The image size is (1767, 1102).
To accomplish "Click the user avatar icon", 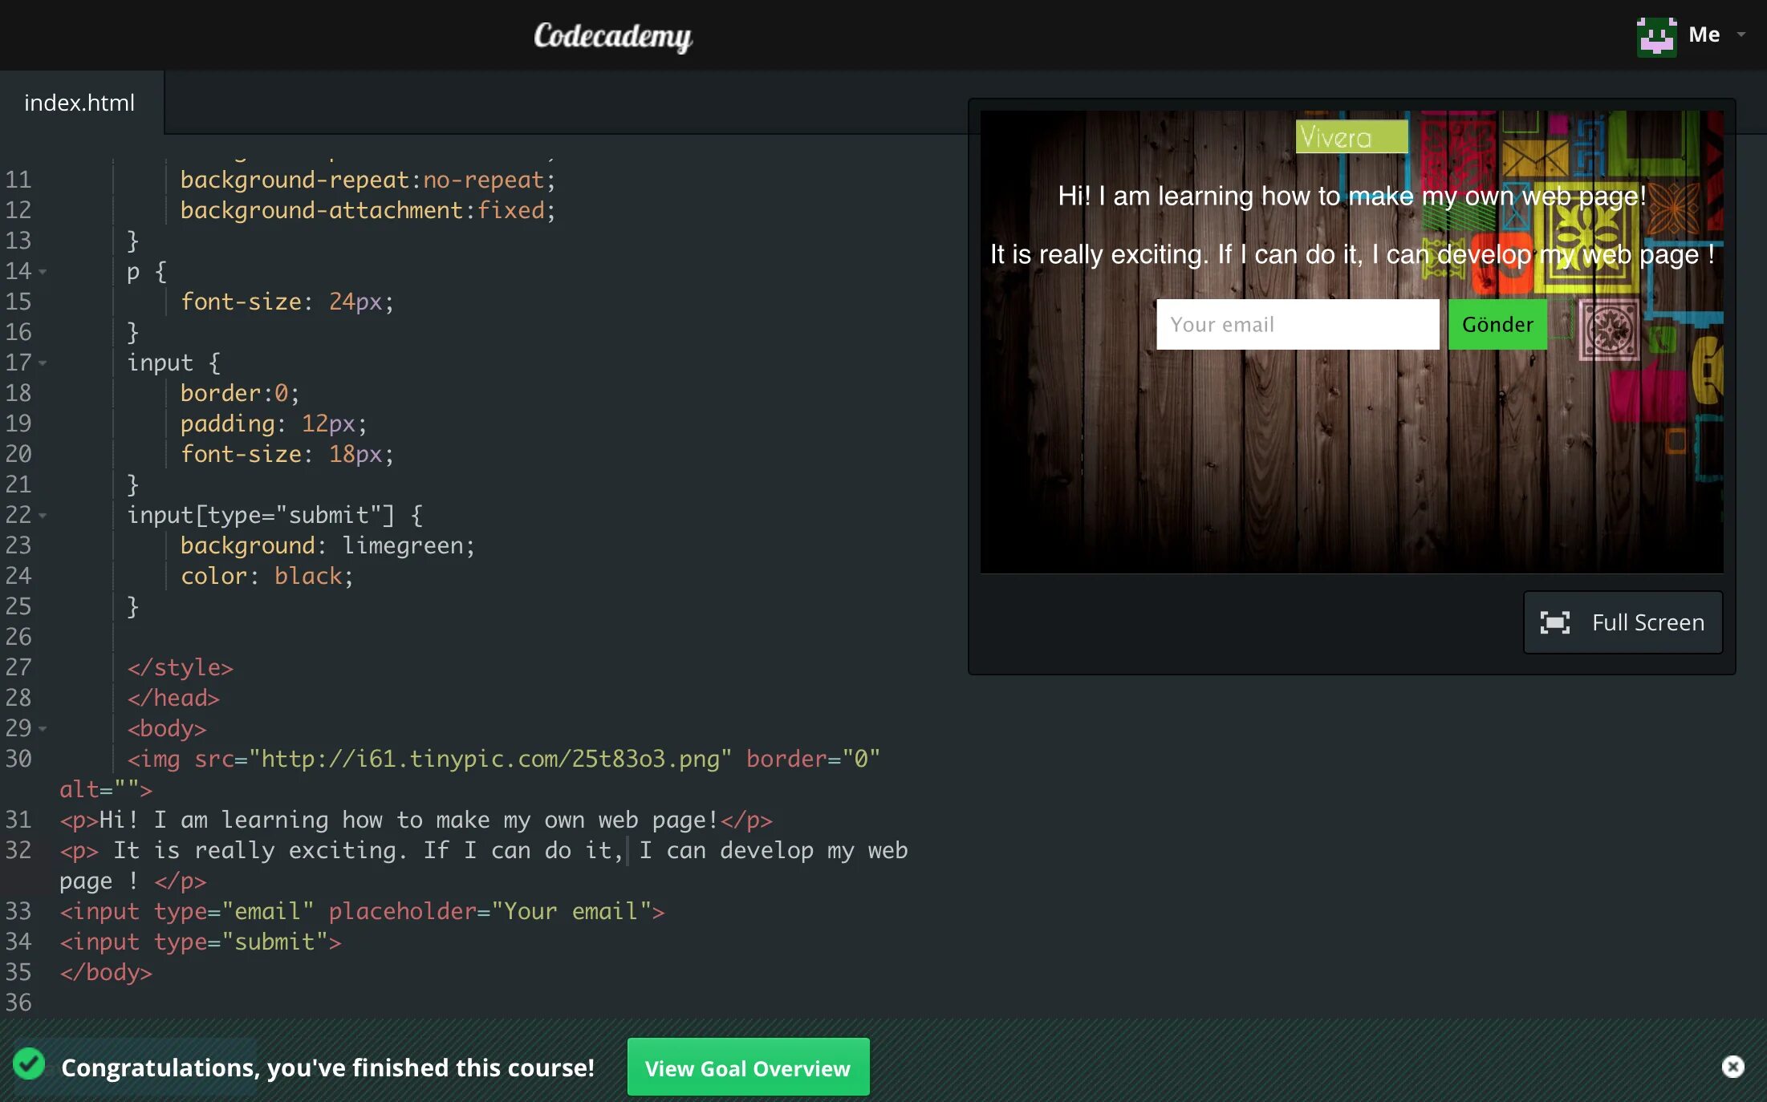I will coord(1656,35).
